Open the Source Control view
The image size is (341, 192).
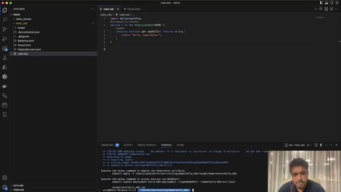click(x=5, y=29)
